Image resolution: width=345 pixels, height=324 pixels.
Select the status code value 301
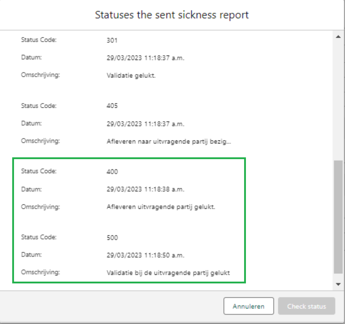pos(112,40)
